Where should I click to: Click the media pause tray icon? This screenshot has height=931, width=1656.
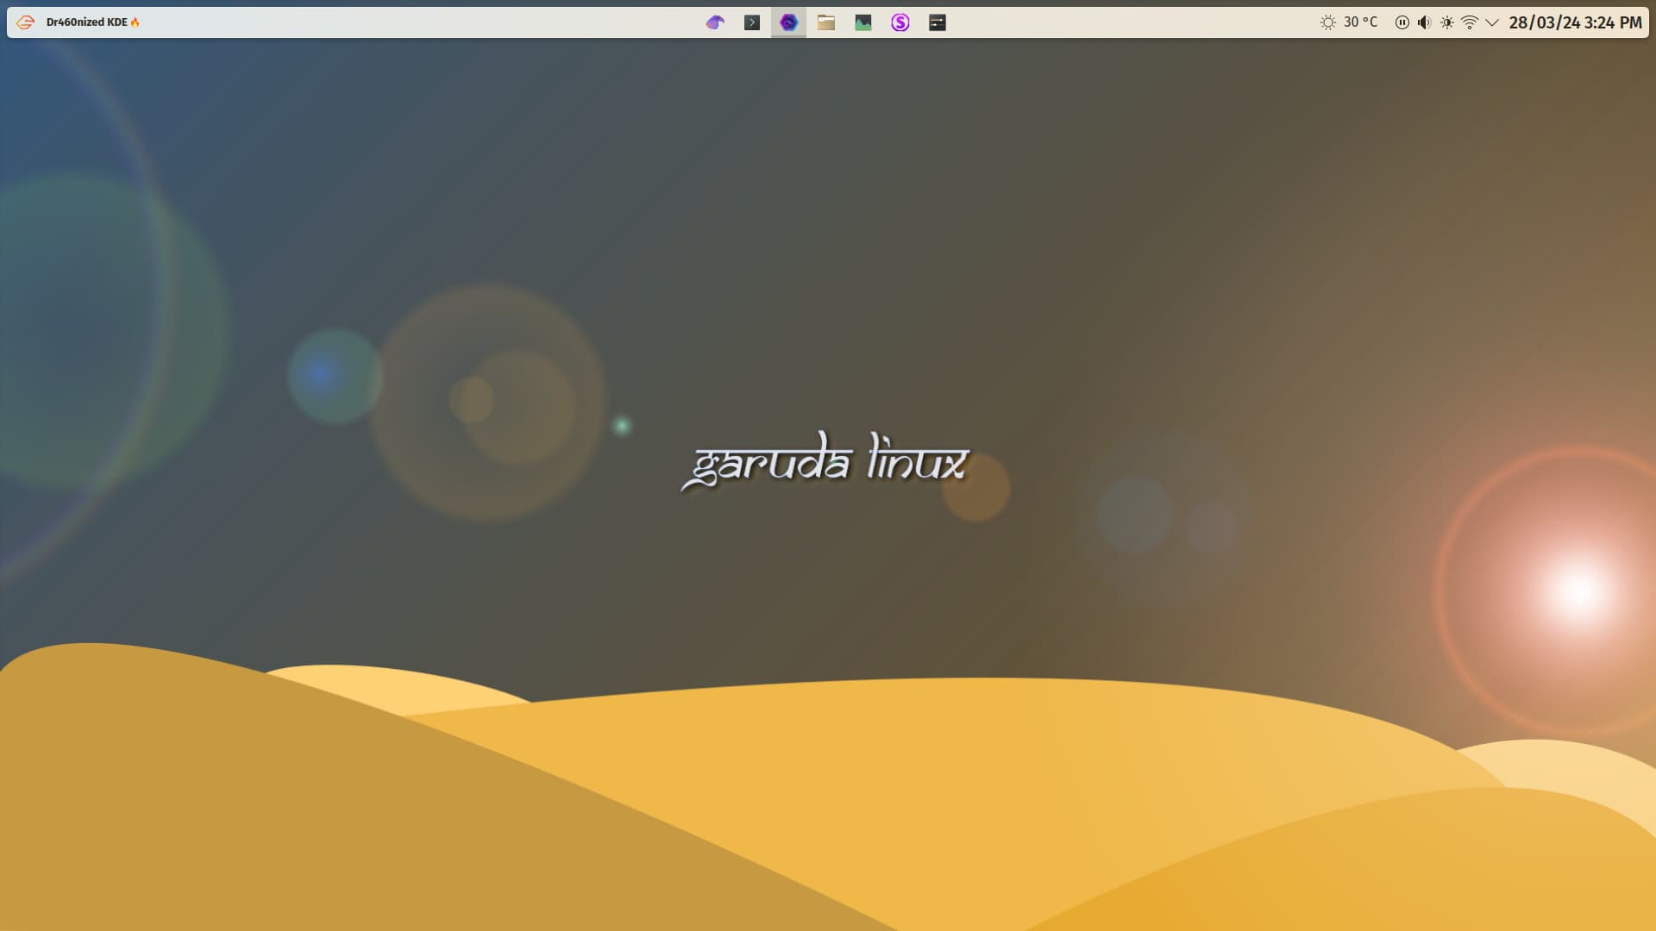pos(1402,22)
